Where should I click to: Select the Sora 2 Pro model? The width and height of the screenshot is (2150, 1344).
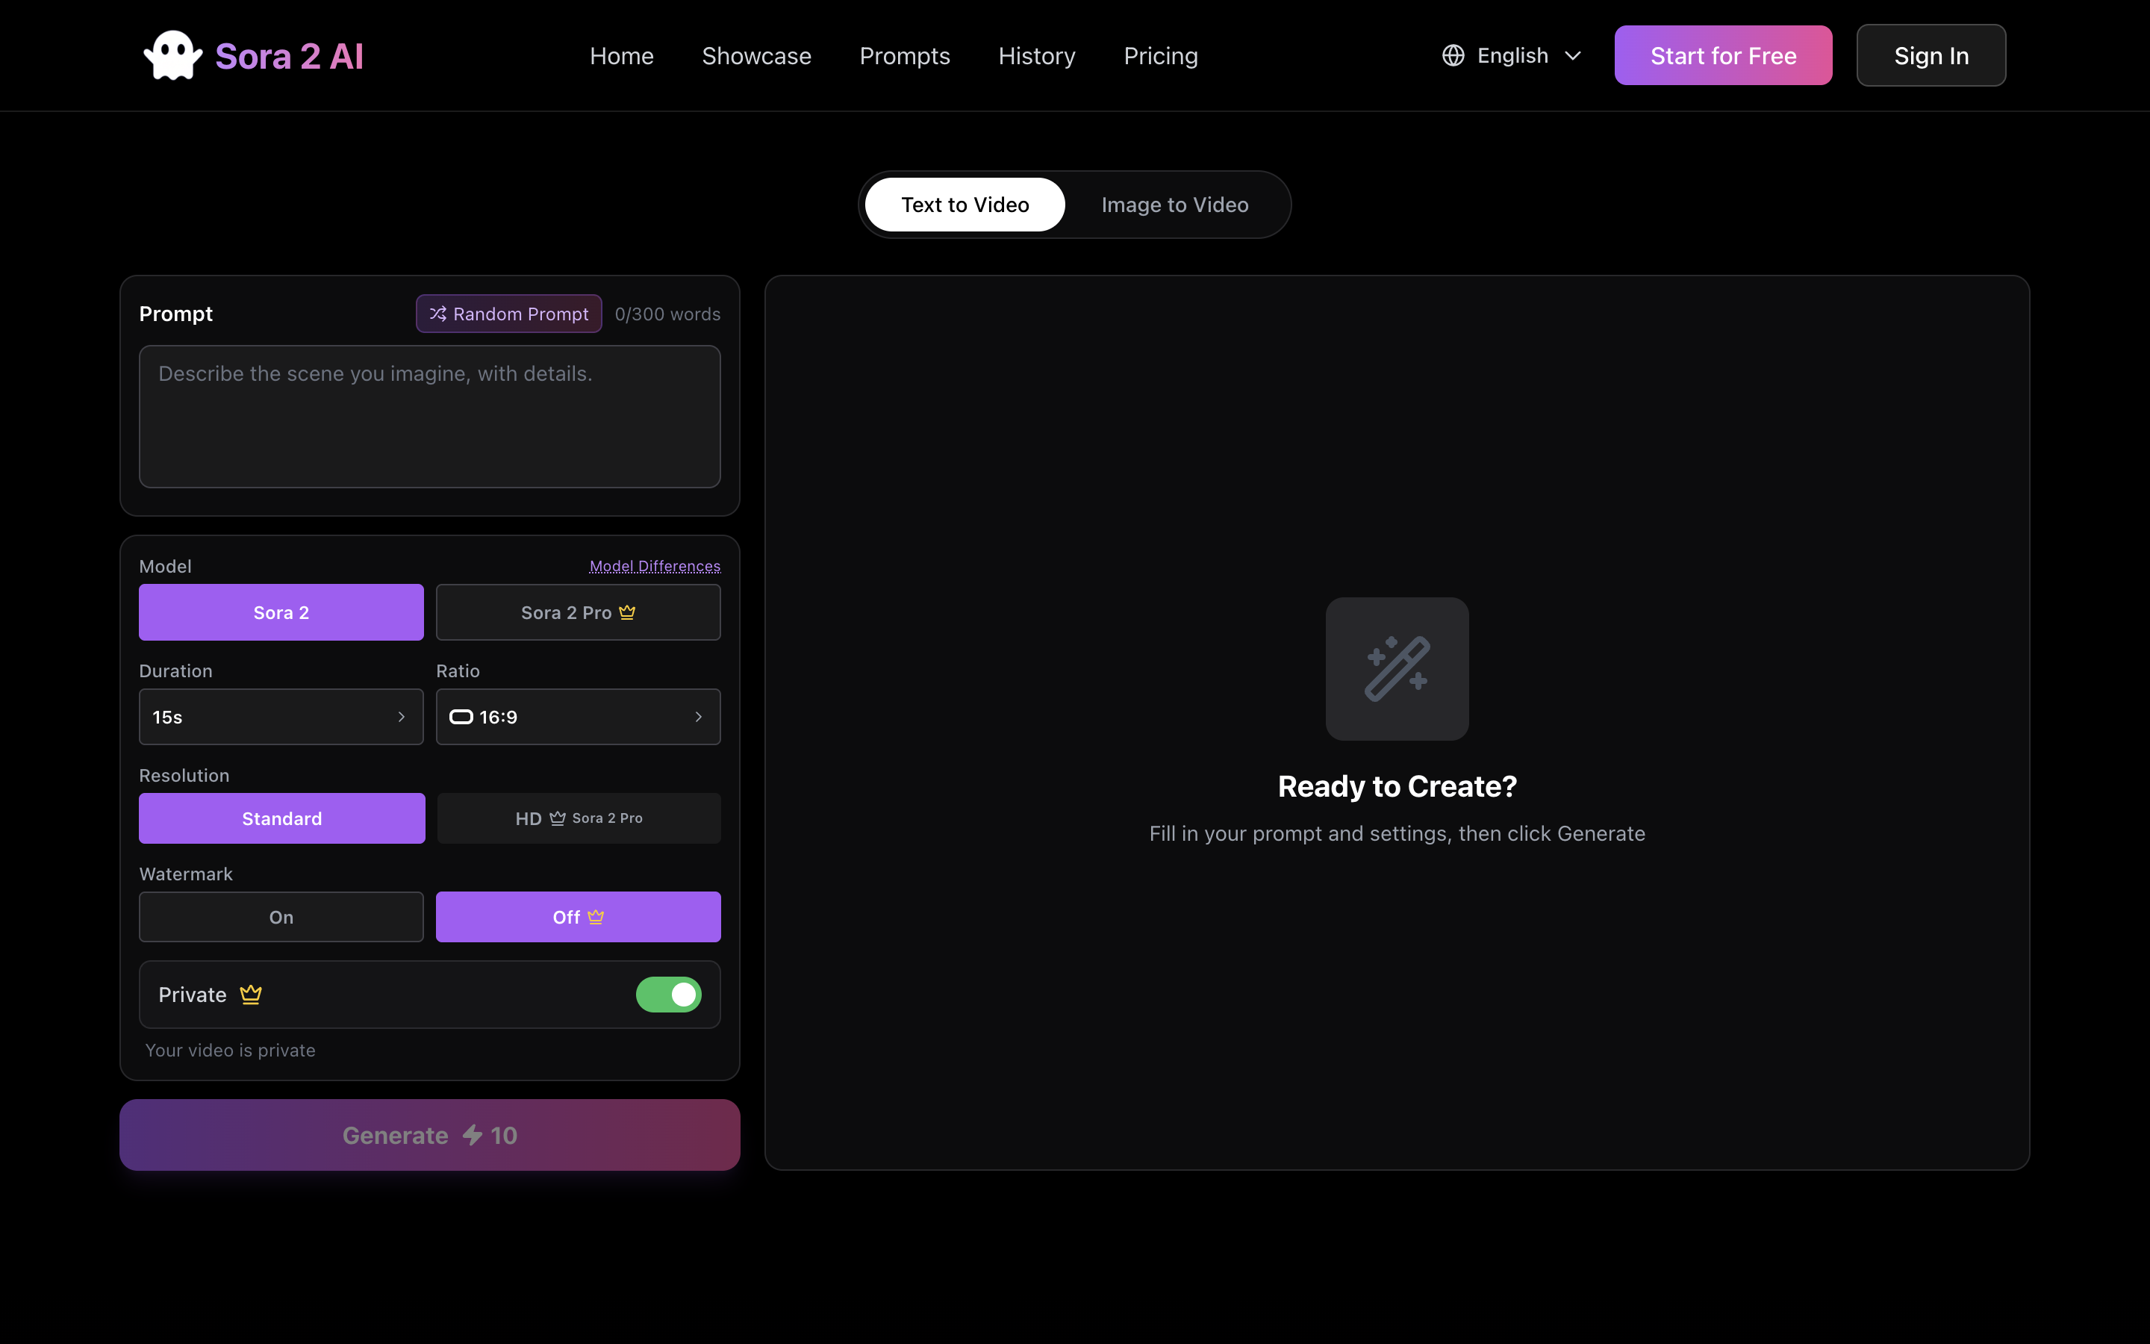coord(579,612)
